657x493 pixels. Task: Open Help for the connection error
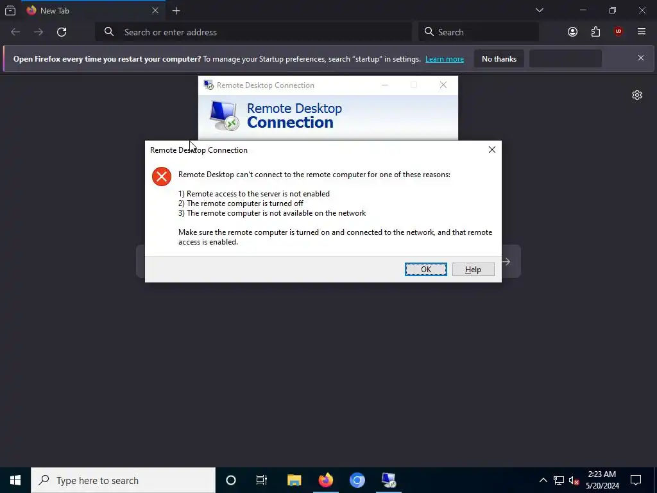pos(473,269)
